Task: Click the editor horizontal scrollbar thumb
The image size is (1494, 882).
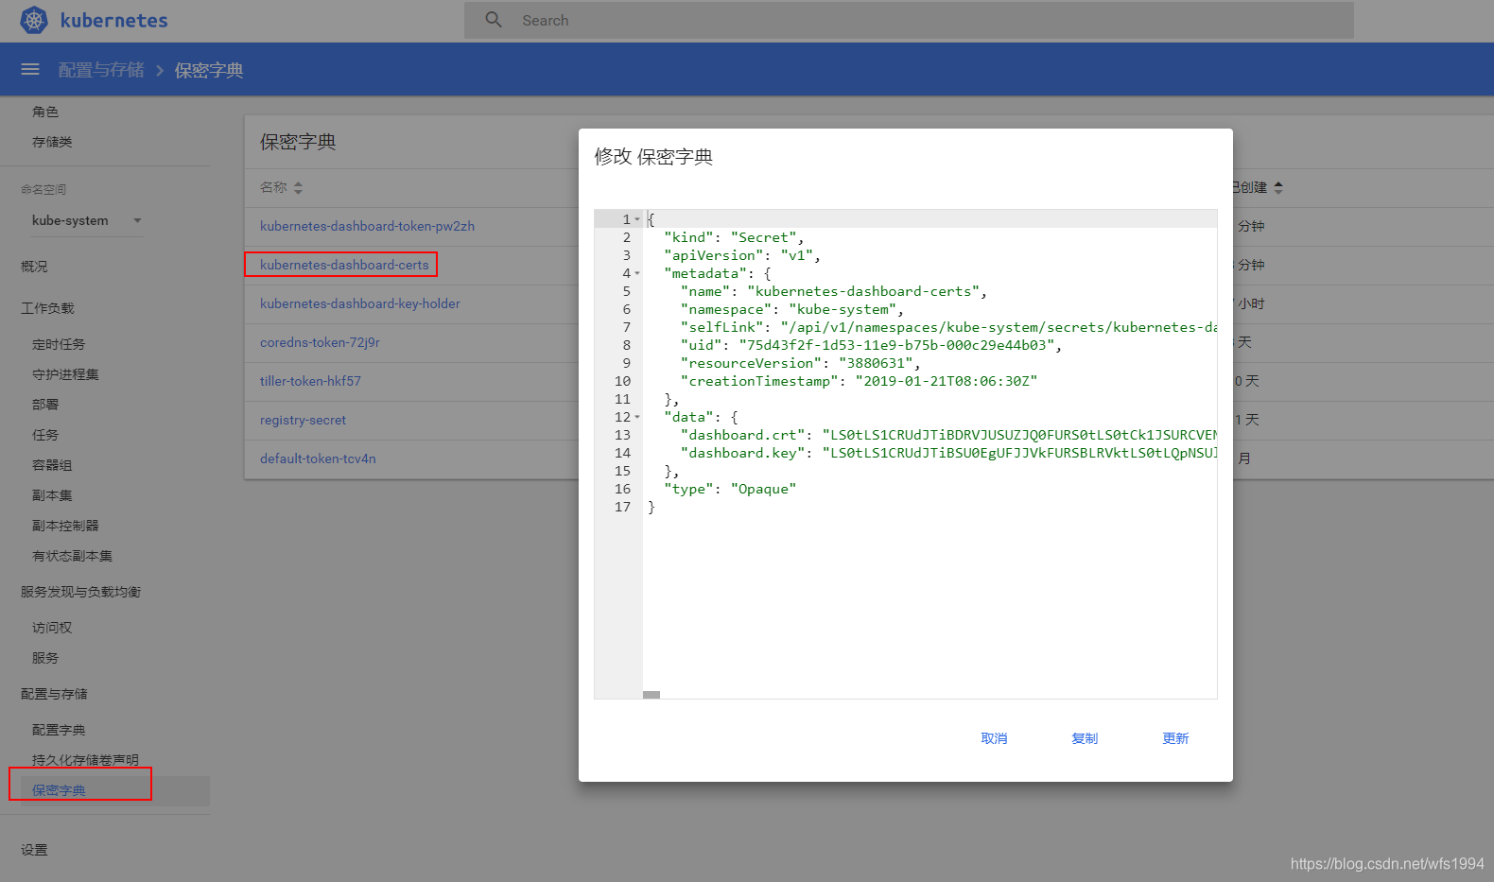Action: [x=651, y=695]
